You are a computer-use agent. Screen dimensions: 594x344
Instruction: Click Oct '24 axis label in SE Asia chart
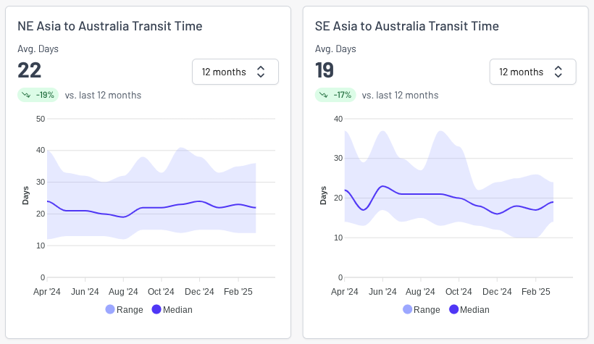click(x=459, y=292)
